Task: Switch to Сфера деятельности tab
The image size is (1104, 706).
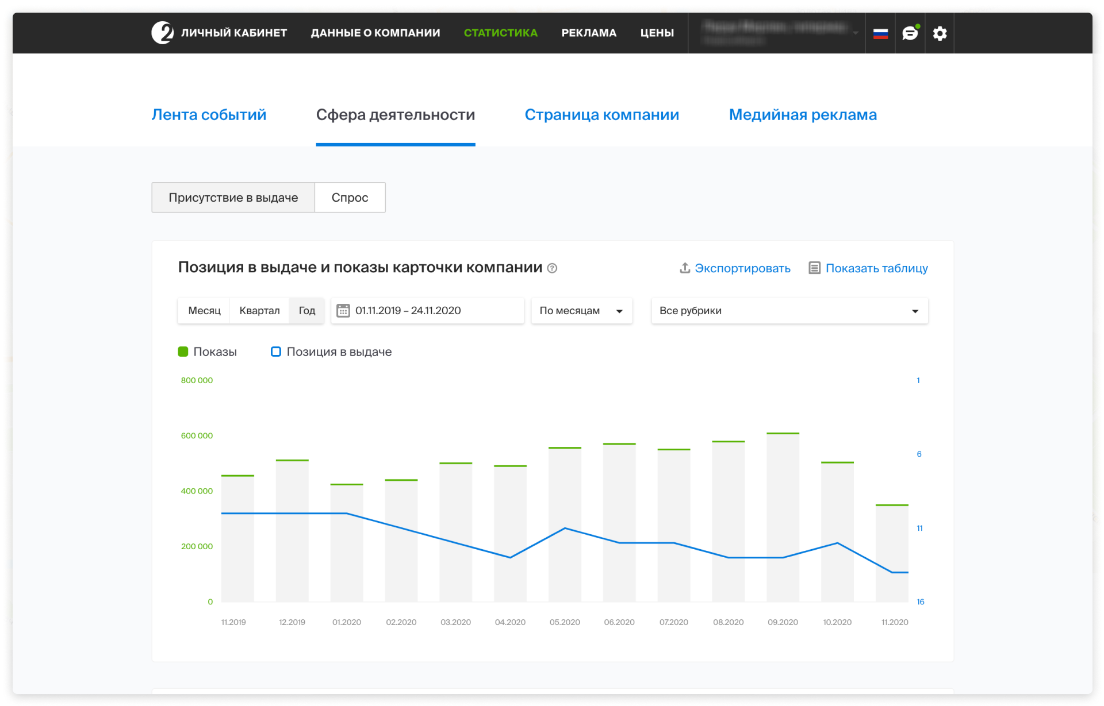Action: tap(396, 115)
